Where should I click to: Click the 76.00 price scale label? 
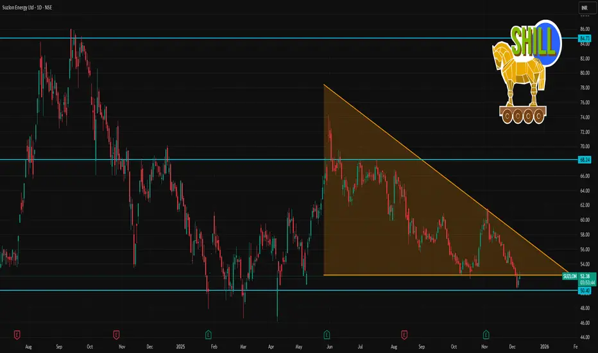(585, 103)
